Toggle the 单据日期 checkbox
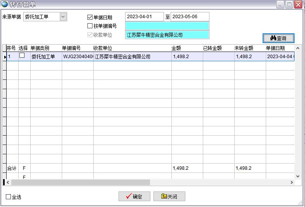The height and width of the screenshot is (207, 305). coord(90,17)
